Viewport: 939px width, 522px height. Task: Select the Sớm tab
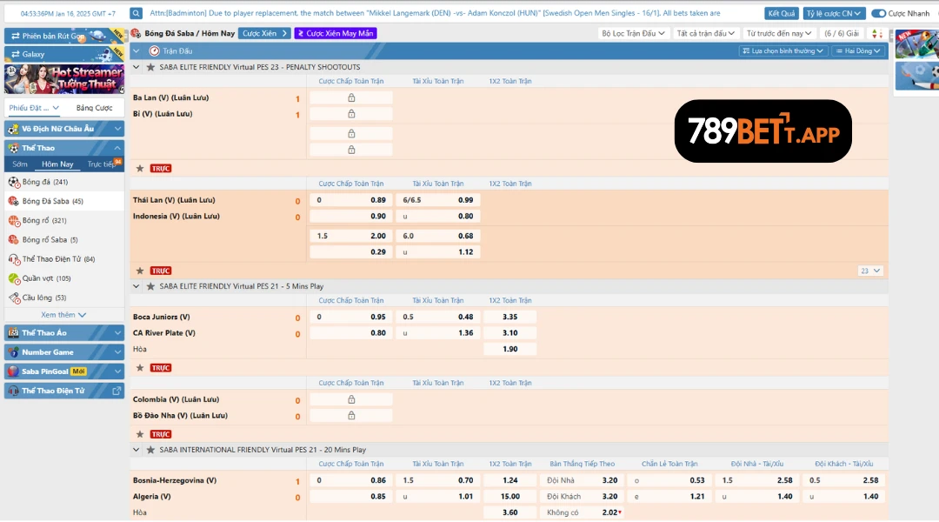pyautogui.click(x=20, y=164)
